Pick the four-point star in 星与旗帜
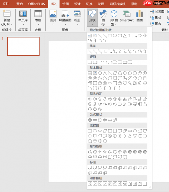This screenshot has width=169, height=192. 100,152
